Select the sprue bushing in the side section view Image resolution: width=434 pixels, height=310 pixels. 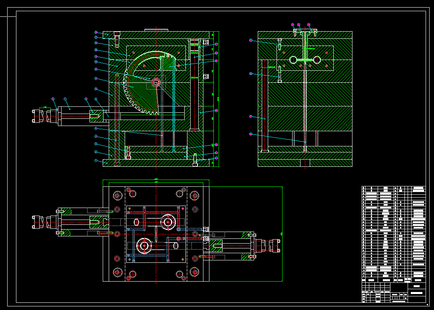tap(305, 46)
